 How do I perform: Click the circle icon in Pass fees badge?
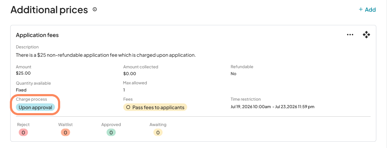128,107
